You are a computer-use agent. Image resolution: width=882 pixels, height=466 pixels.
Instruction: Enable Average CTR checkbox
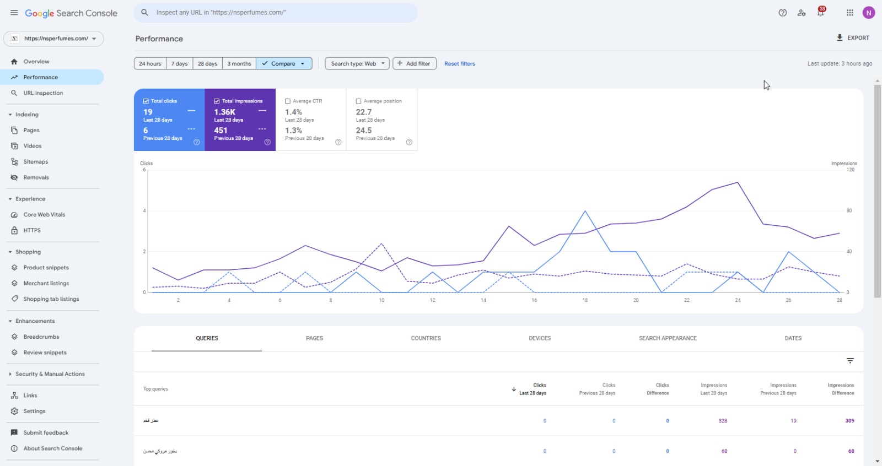tap(288, 101)
